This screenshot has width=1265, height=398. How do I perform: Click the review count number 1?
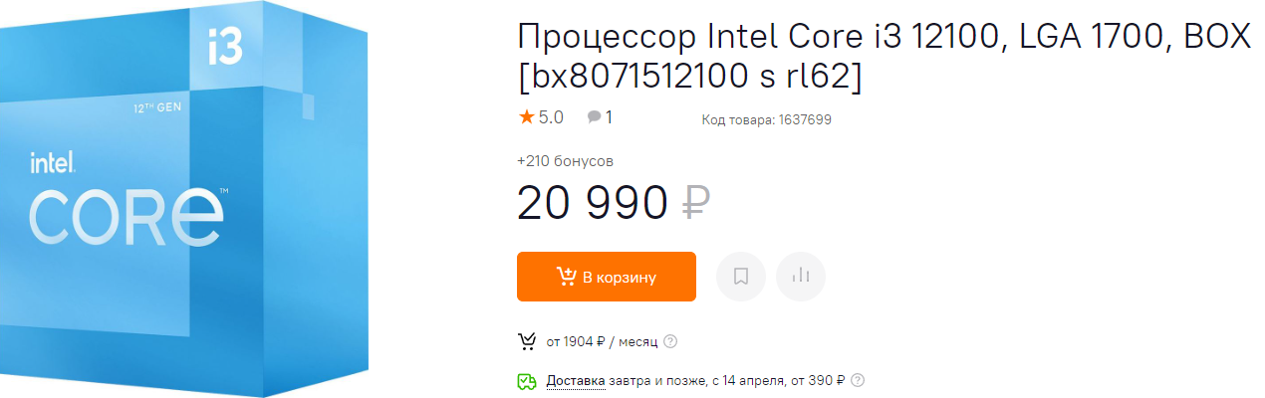point(609,117)
